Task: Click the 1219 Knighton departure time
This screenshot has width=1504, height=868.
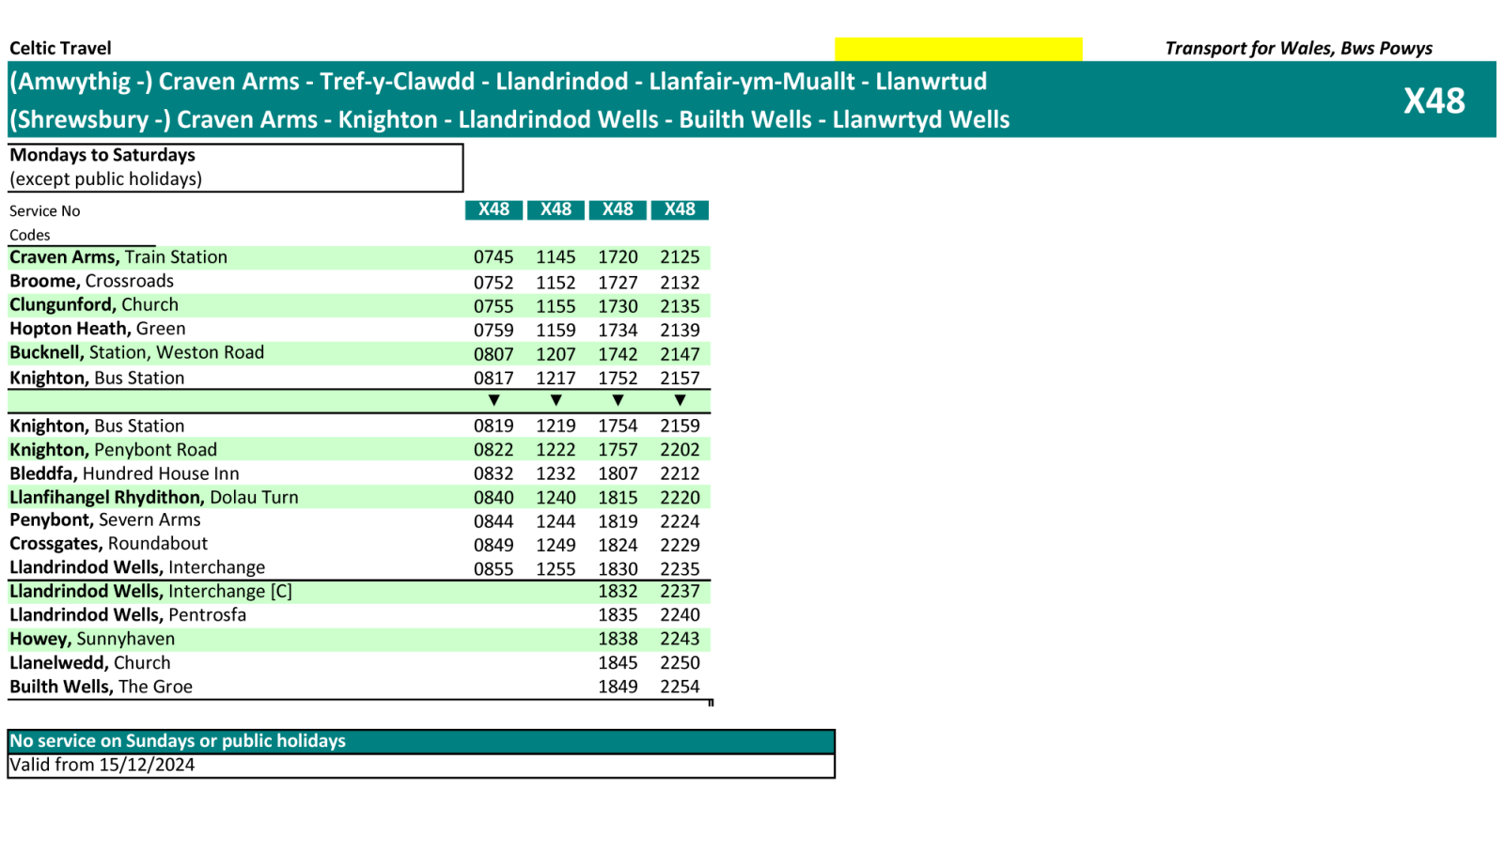Action: [556, 426]
